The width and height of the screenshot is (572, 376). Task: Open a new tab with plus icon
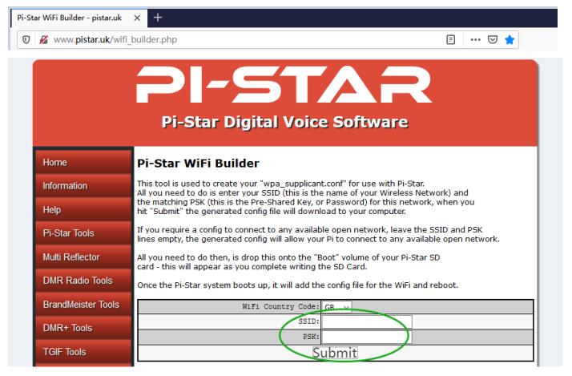coord(158,17)
